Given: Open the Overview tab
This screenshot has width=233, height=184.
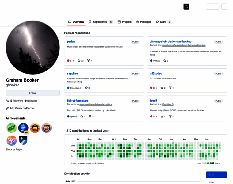Looking at the screenshot, I should point(76,22).
